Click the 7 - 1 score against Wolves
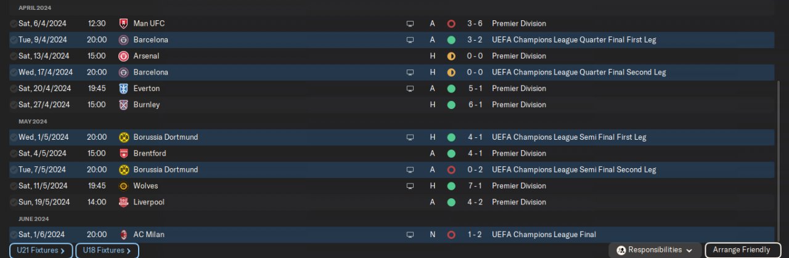 tap(475, 186)
